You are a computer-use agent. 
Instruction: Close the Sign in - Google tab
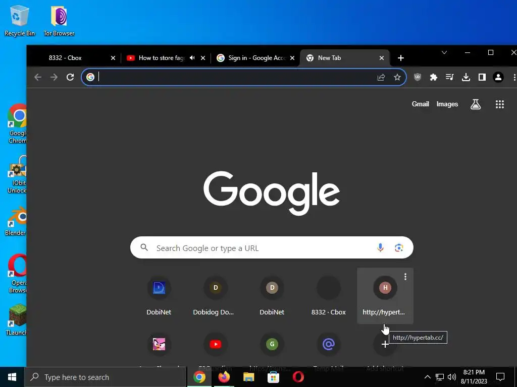tap(292, 58)
